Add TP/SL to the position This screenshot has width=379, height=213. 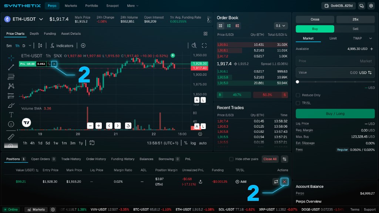click(241, 182)
